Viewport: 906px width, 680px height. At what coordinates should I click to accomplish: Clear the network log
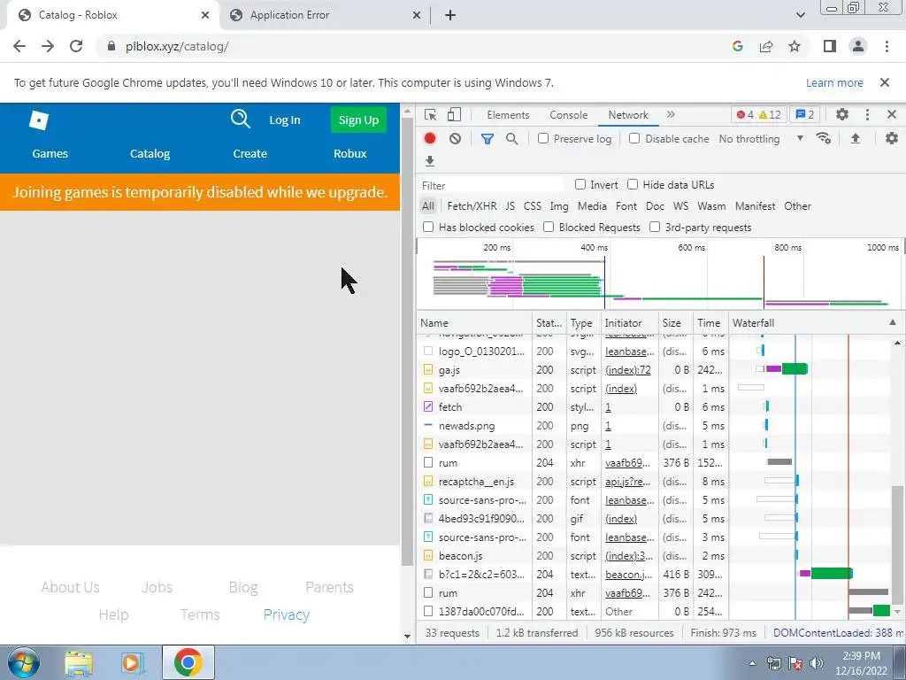(456, 139)
